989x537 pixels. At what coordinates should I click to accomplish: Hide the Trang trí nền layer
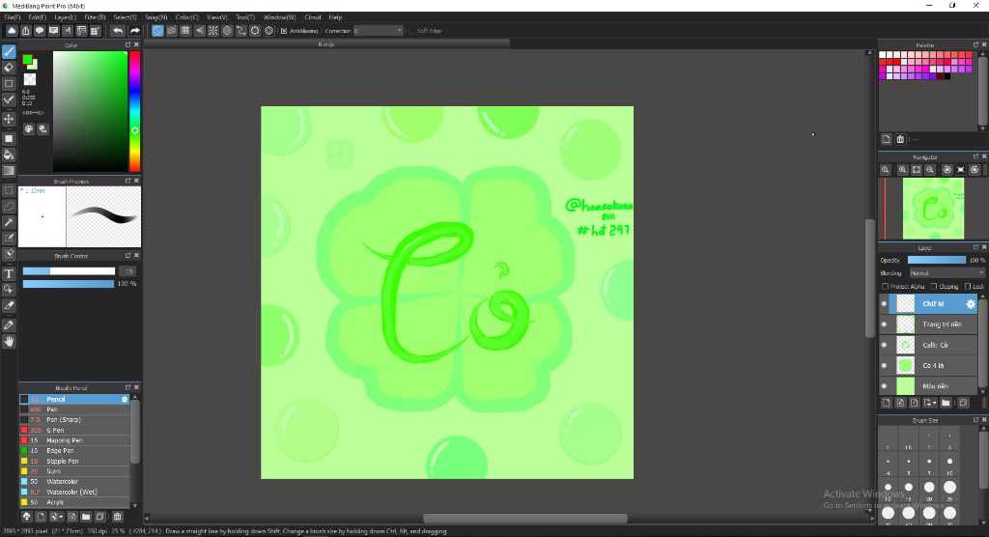(884, 325)
